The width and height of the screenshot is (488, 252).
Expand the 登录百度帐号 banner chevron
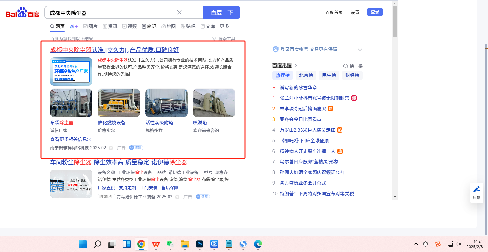pos(360,50)
